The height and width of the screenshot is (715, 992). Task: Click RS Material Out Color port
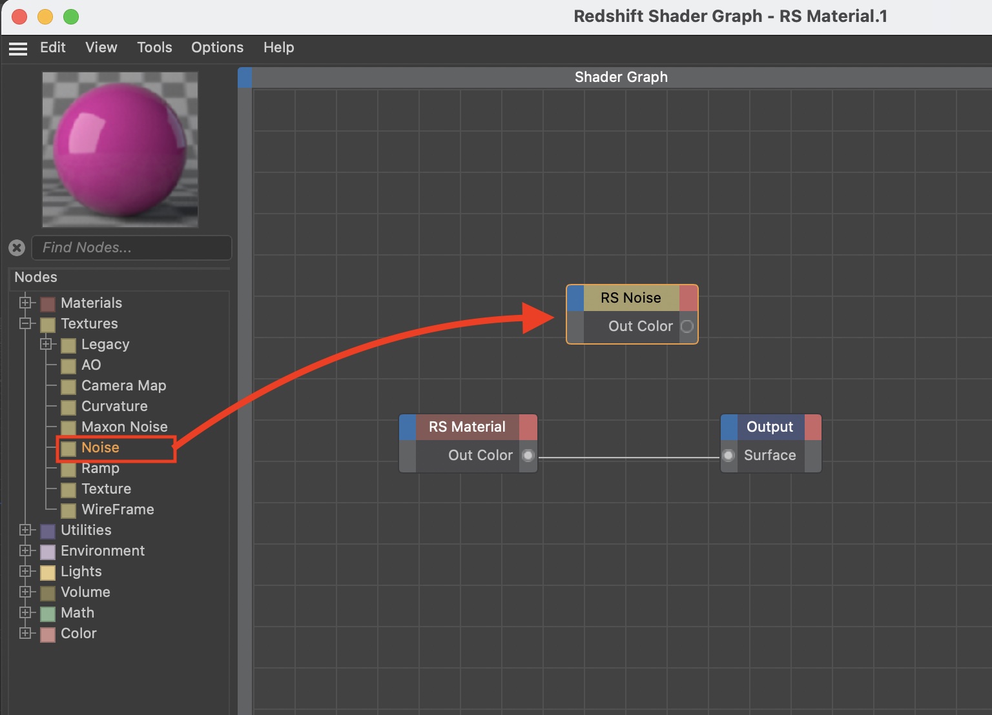click(x=528, y=456)
